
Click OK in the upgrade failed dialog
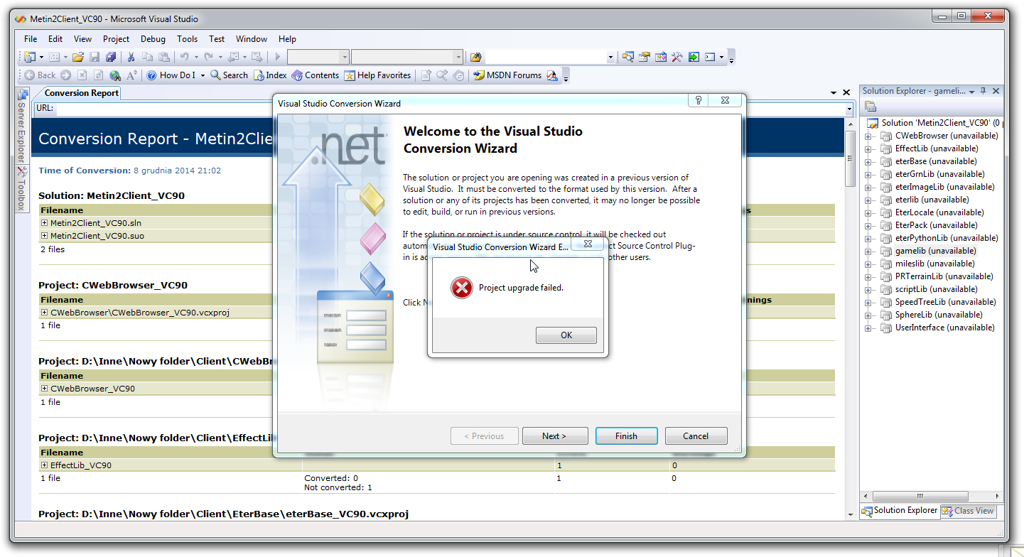tap(566, 335)
